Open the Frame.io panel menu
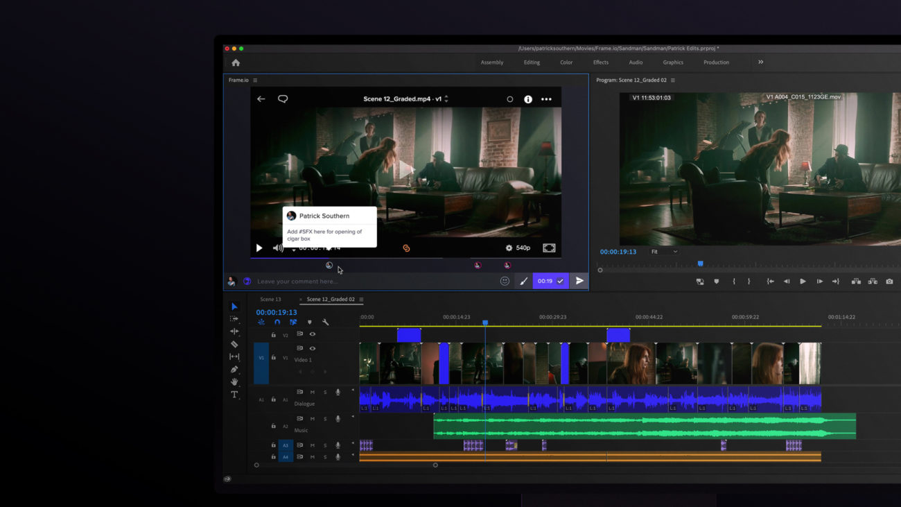 (254, 80)
